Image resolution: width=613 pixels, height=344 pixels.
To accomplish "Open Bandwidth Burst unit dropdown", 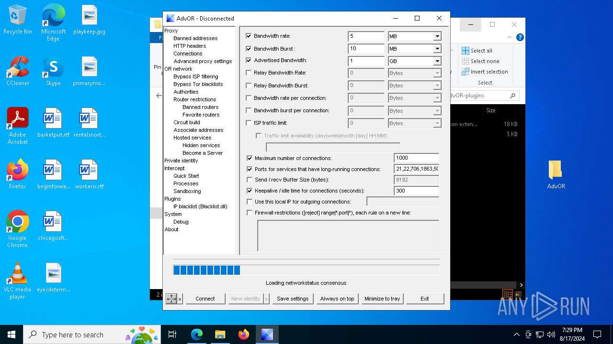I will 437,49.
